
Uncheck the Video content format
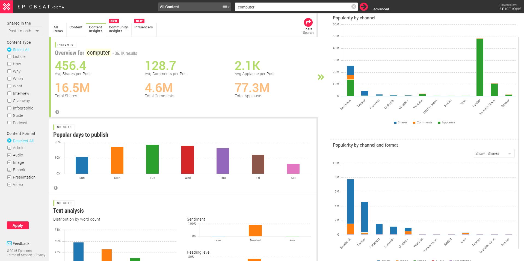coord(9,185)
